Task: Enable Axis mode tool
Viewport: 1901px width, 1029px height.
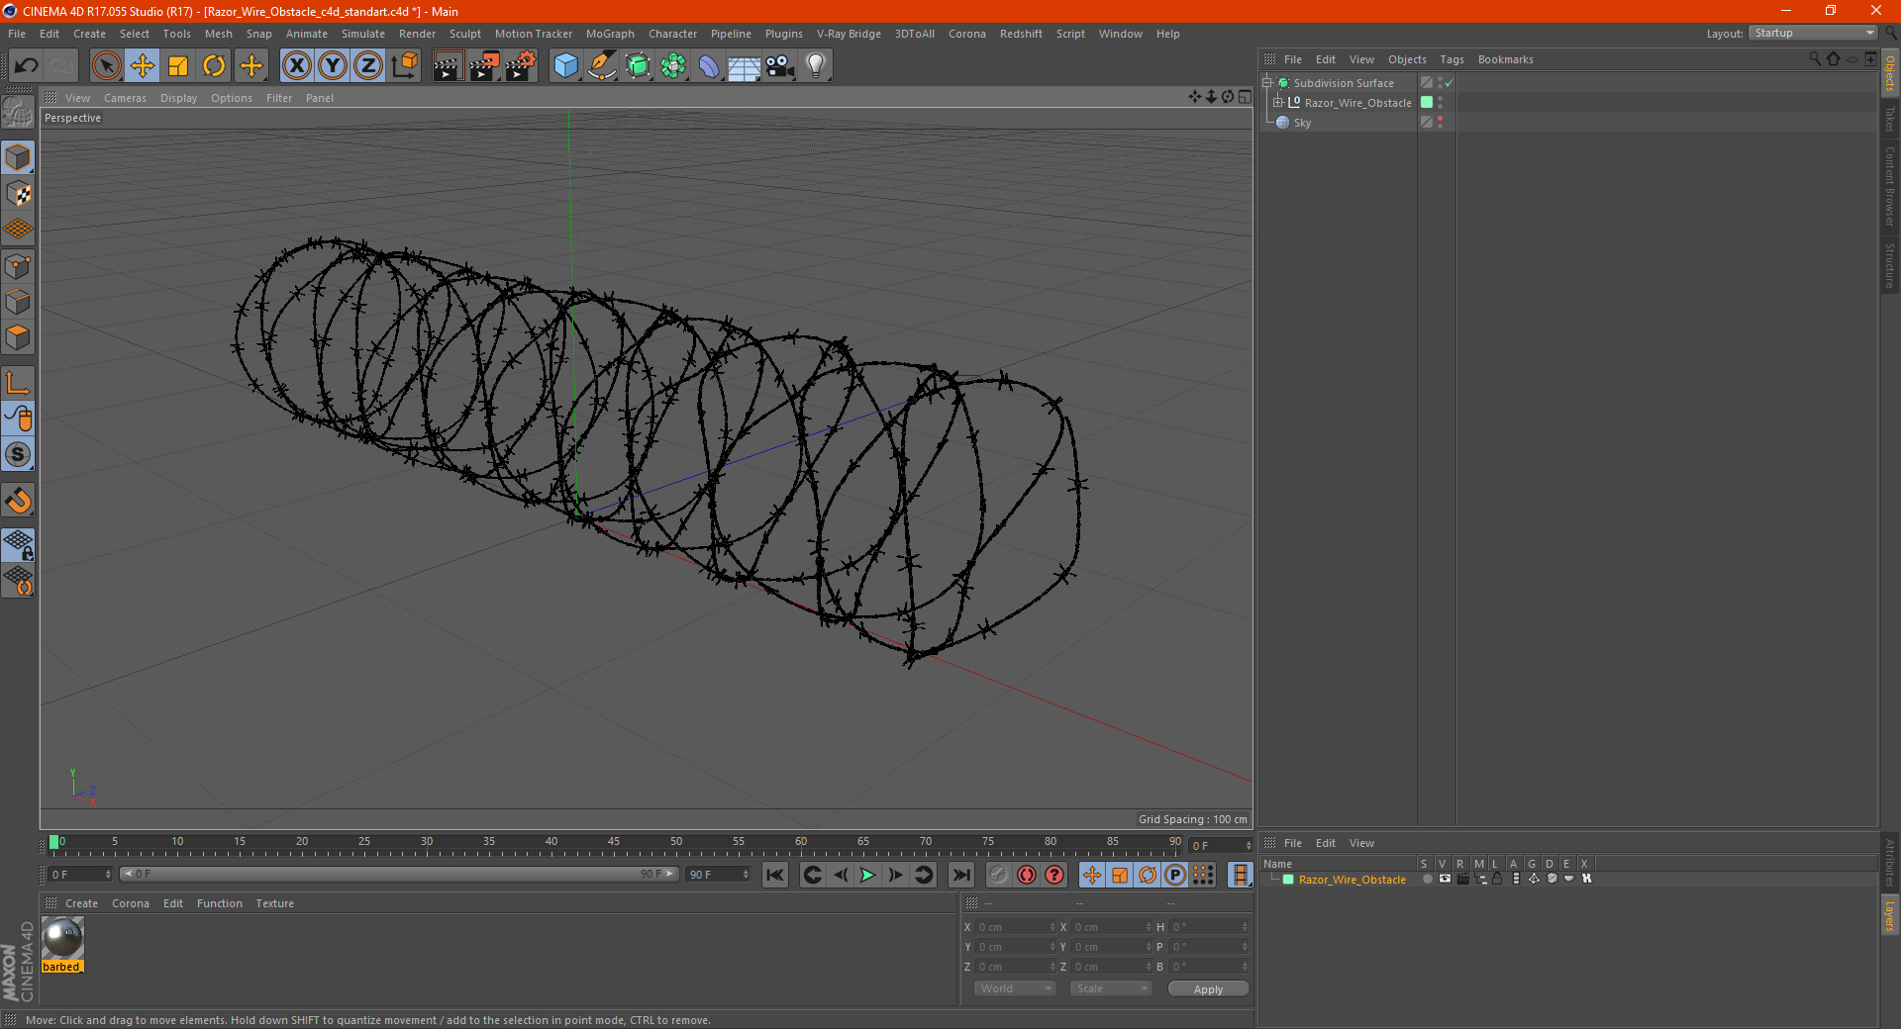Action: point(18,383)
